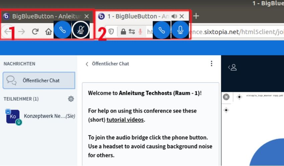
Task: Open a new browser tab with plus
Action: coord(196,16)
